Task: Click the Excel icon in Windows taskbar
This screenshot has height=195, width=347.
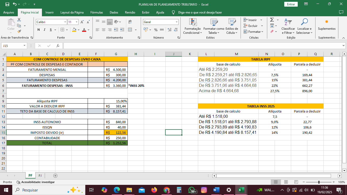Action: (x=241, y=190)
